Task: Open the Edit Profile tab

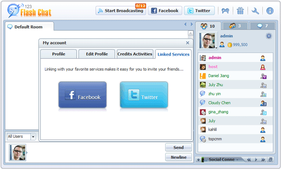Action: click(x=97, y=54)
